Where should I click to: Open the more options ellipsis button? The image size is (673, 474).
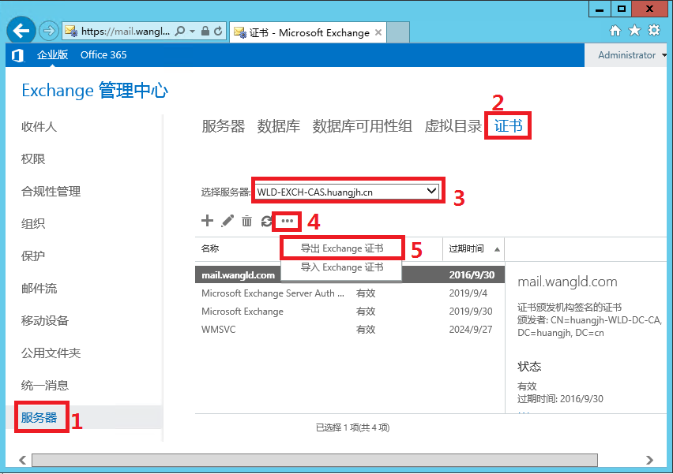tap(288, 222)
